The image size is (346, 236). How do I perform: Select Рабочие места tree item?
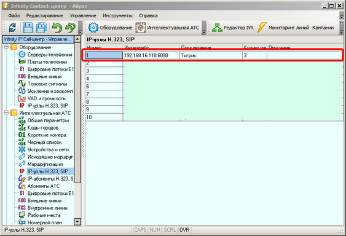click(44, 215)
